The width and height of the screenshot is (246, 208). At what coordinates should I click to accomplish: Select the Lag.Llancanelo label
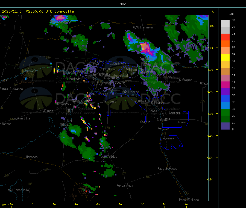pos(17,190)
